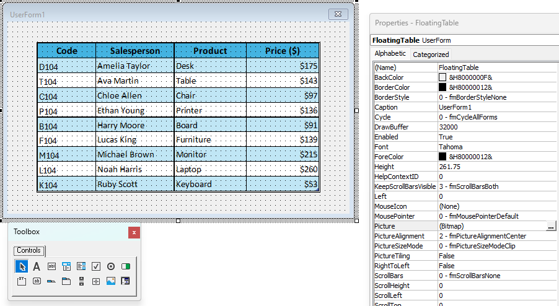The height and width of the screenshot is (306, 559).
Task: Select the PictureAlignment value fmPictureAlignmentCenter
Action: (x=498, y=236)
